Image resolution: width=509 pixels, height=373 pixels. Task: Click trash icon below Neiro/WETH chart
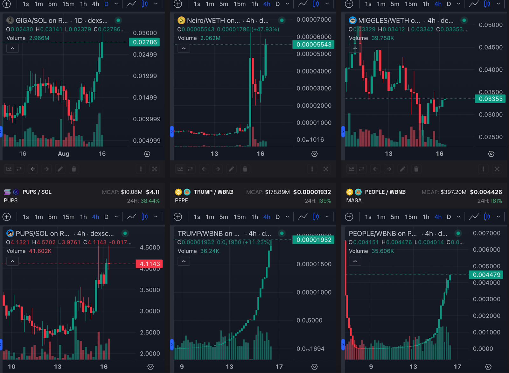[x=245, y=169]
